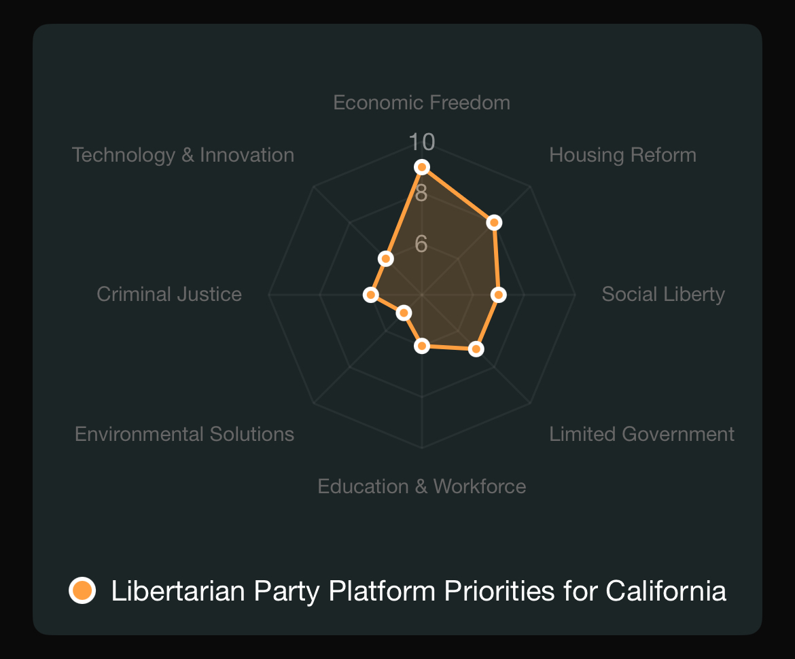Select the Housing Reform data point

494,223
